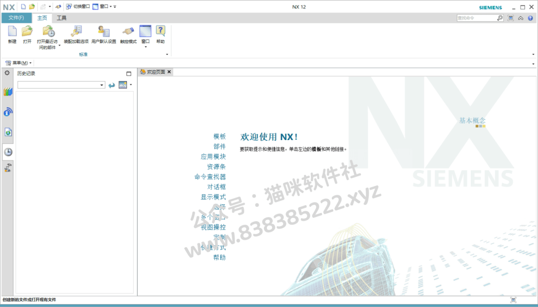
Task: Expand the 标准 group options arrow
Action: [x=167, y=54]
